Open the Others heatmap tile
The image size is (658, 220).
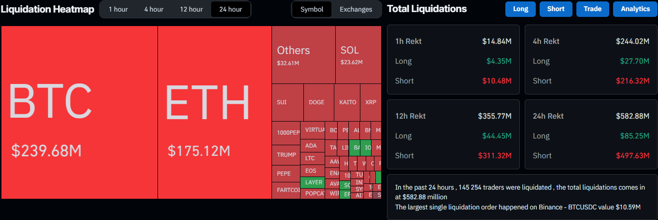pyautogui.click(x=303, y=55)
